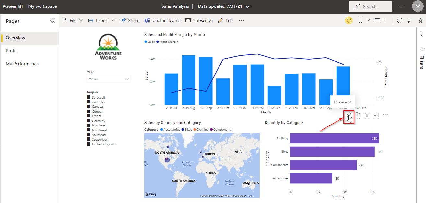
Task: Favorite the report with star icon
Action: pyautogui.click(x=420, y=20)
